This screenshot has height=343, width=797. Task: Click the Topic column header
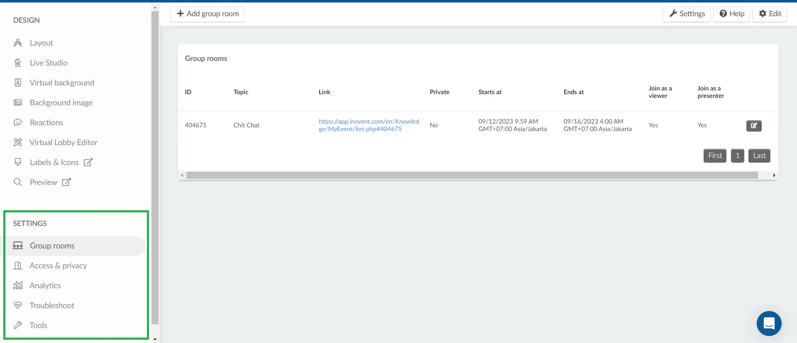(241, 92)
